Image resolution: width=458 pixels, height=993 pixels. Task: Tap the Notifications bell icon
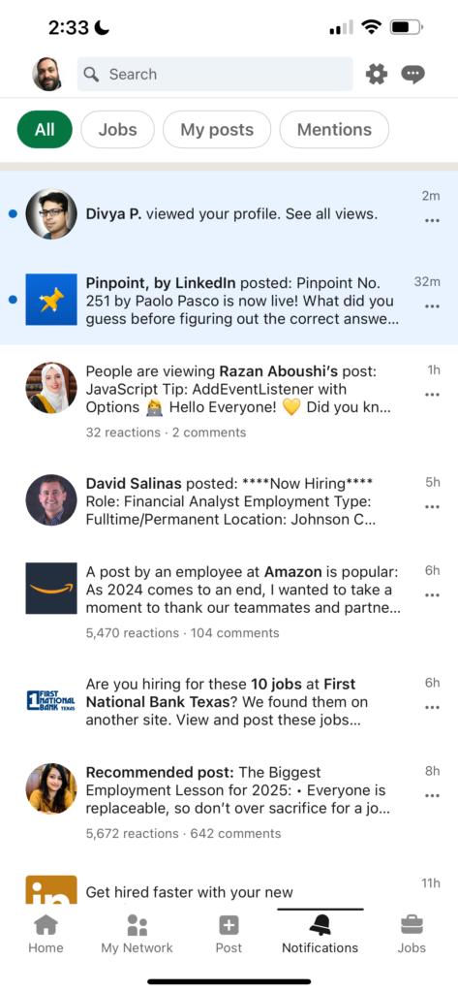[x=321, y=926]
